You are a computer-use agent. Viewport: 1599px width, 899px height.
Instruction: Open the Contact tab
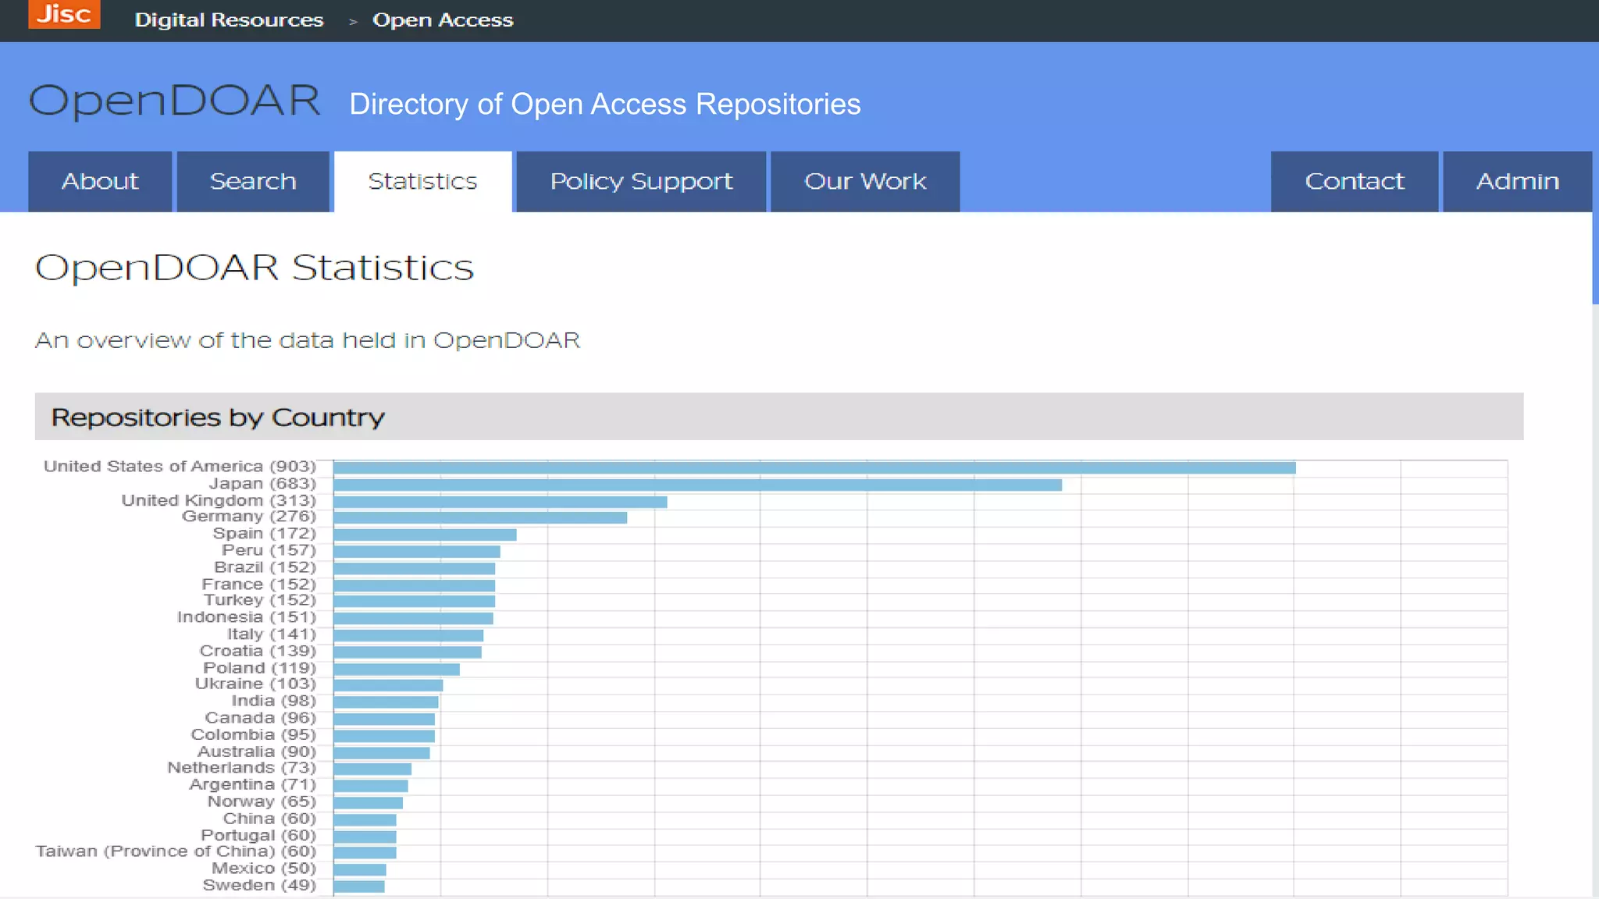point(1355,181)
